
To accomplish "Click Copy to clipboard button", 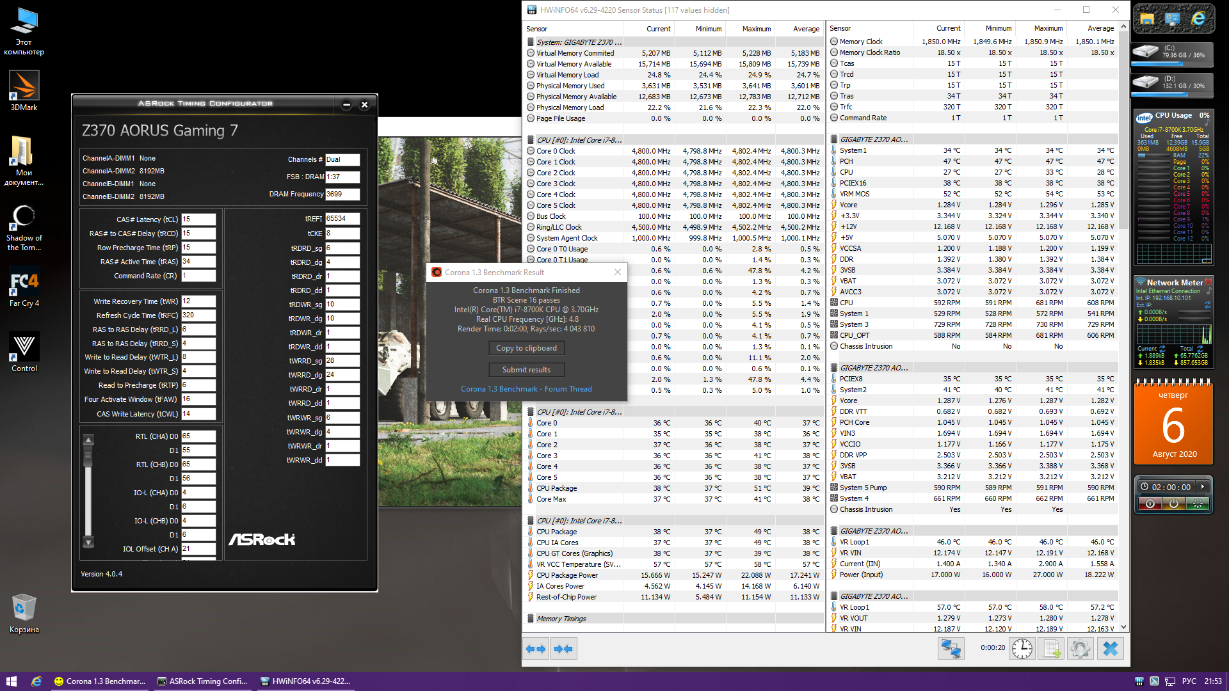I will [x=526, y=348].
